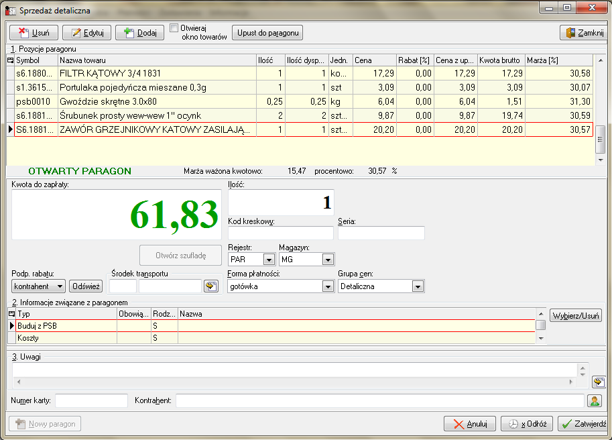
Task: Click the Dodaj (add item) button
Action: (x=139, y=33)
